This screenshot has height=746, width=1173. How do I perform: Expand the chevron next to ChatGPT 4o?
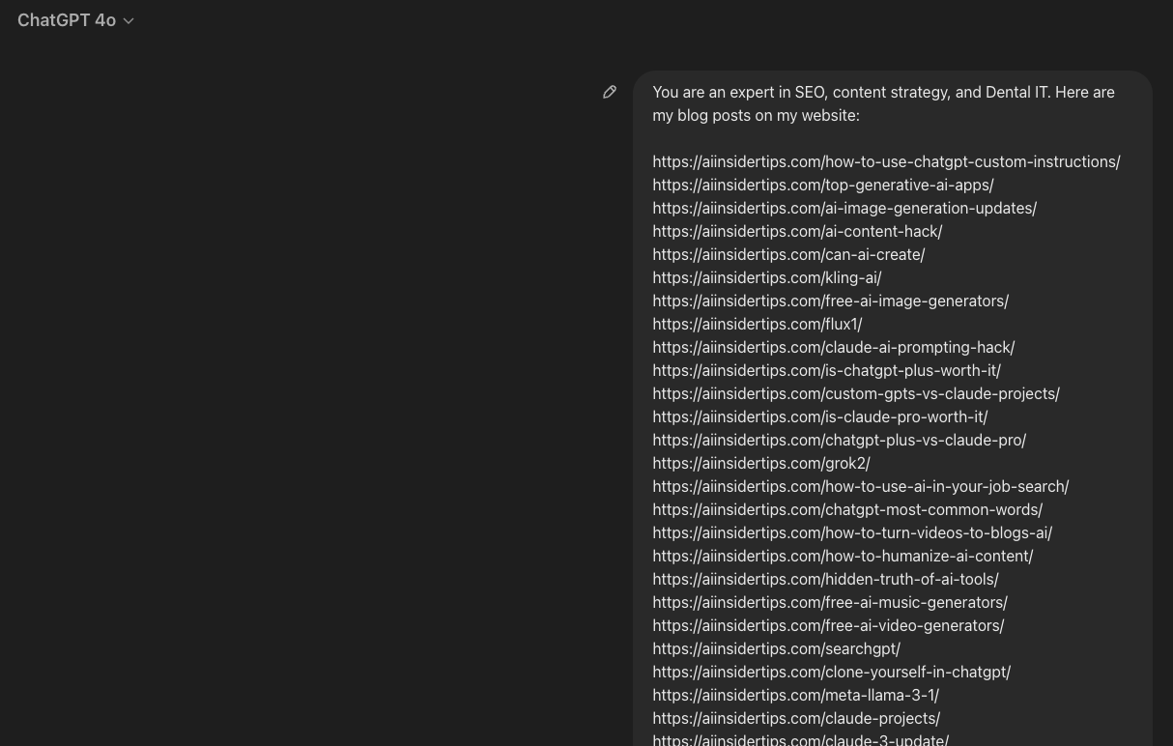pos(129,20)
